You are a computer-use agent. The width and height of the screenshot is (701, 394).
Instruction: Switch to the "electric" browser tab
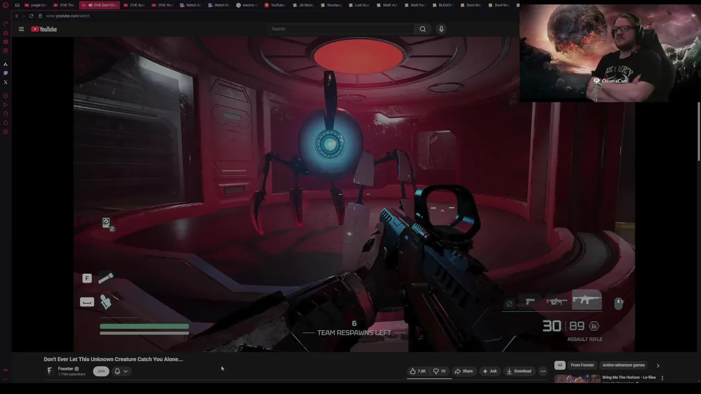click(x=246, y=5)
